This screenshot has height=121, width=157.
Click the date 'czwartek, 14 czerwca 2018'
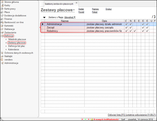tap(140, 119)
